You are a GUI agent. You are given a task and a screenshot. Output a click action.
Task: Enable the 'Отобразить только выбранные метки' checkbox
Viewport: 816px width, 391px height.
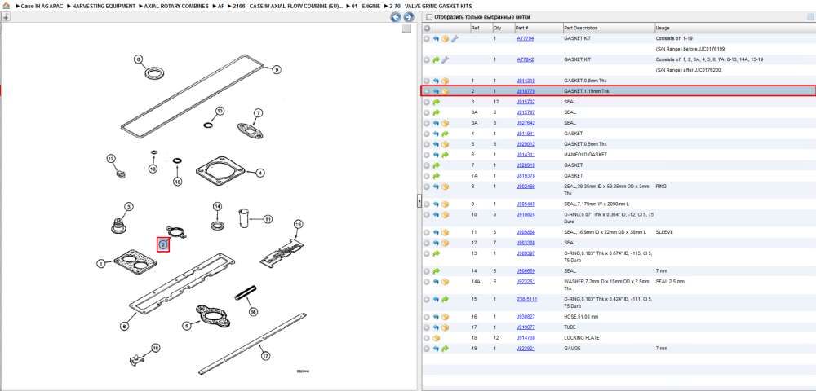coord(429,17)
